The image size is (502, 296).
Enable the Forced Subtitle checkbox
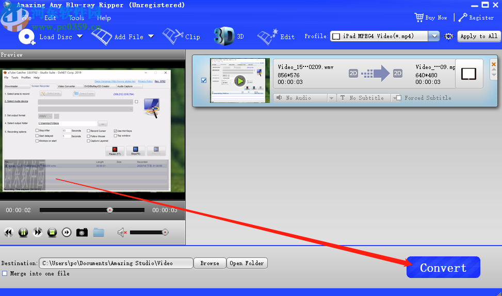coord(399,98)
